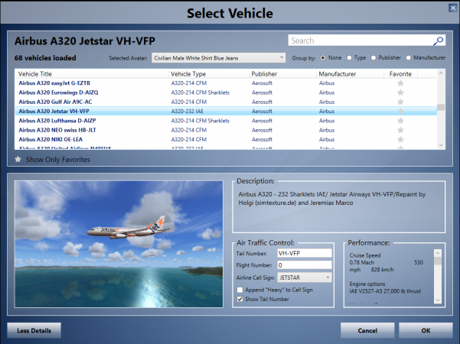Uncheck Show Tail Number checkbox
The width and height of the screenshot is (460, 344).
click(x=240, y=299)
